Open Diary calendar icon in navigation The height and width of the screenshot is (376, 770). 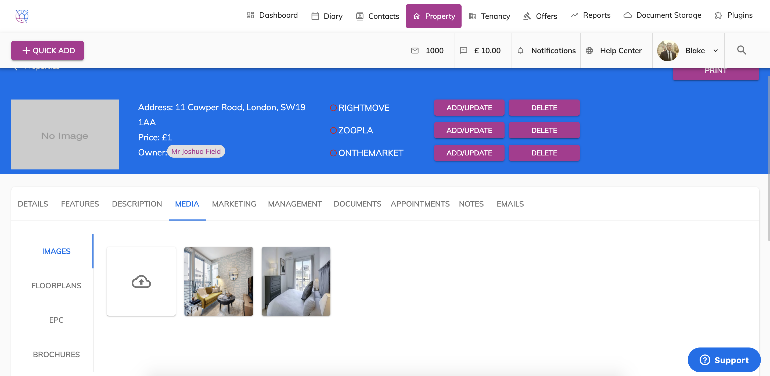(315, 16)
